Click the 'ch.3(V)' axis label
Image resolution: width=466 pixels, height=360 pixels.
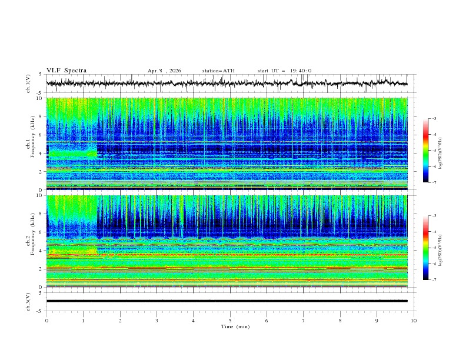tap(28, 302)
